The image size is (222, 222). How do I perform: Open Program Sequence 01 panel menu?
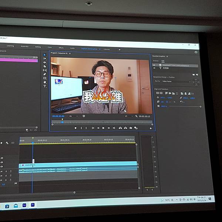(x=70, y=54)
